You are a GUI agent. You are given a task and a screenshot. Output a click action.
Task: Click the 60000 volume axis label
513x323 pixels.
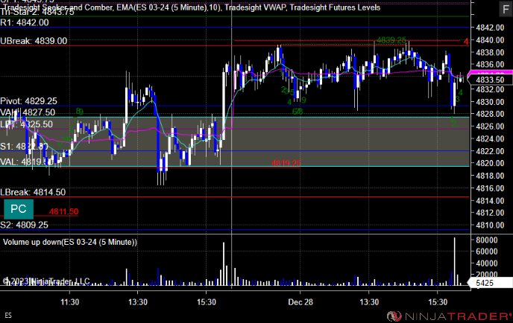pyautogui.click(x=486, y=252)
